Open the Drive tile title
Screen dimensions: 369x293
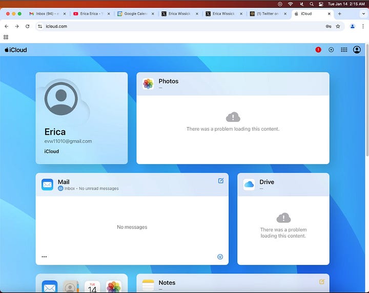[x=266, y=182]
